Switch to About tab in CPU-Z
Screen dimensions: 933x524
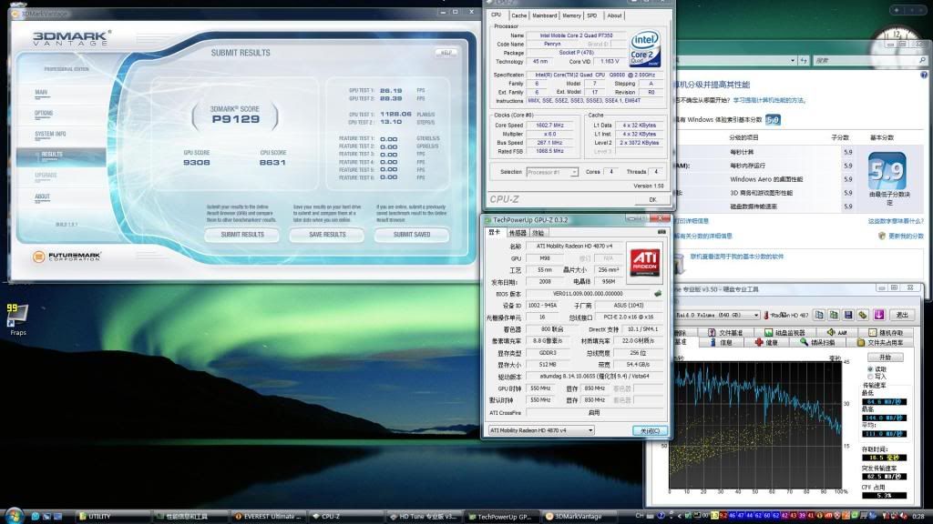pos(615,15)
